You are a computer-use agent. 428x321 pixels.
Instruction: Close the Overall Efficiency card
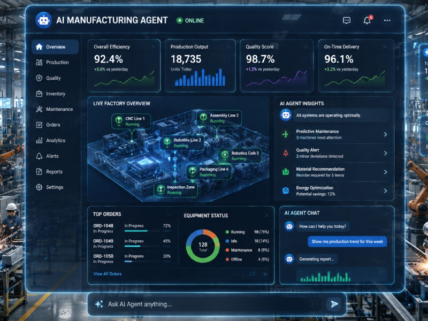[x=153, y=47]
